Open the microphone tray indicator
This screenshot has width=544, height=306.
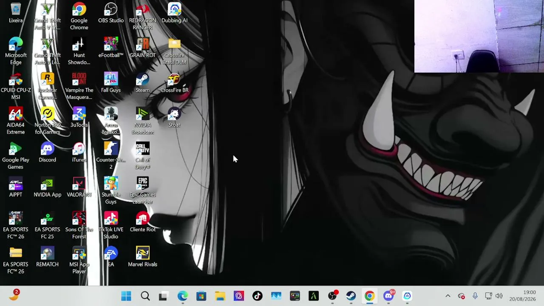click(475, 296)
